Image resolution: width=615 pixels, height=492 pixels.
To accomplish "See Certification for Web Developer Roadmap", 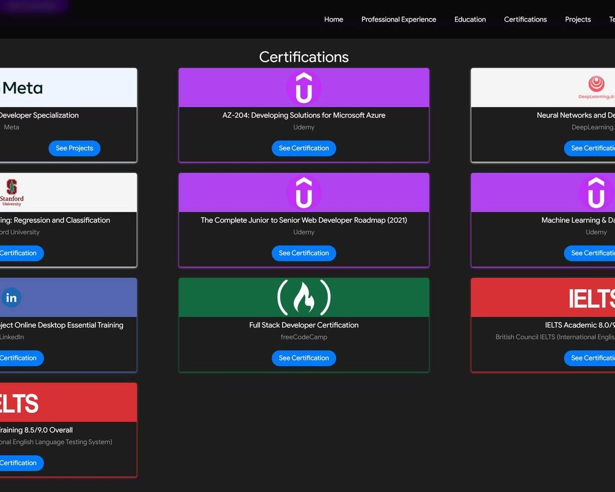I will coord(304,253).
